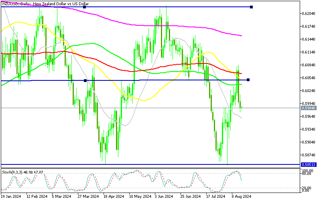Click the 25 Jun 2024 date label
Image resolution: width=321 pixels, height=201 pixels.
tap(191, 197)
